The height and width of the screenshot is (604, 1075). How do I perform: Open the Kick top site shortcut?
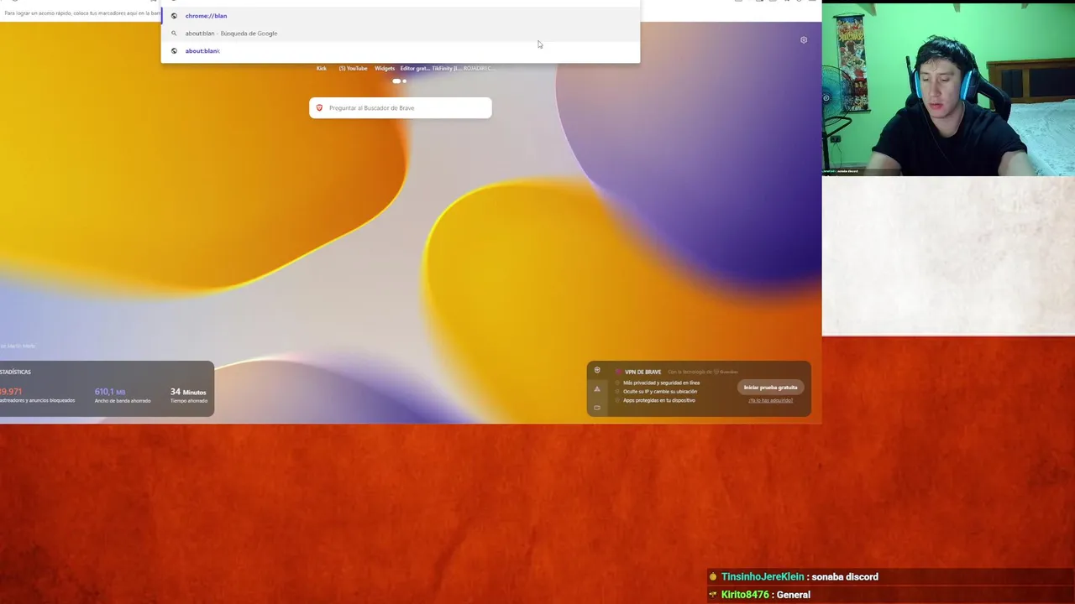point(322,69)
